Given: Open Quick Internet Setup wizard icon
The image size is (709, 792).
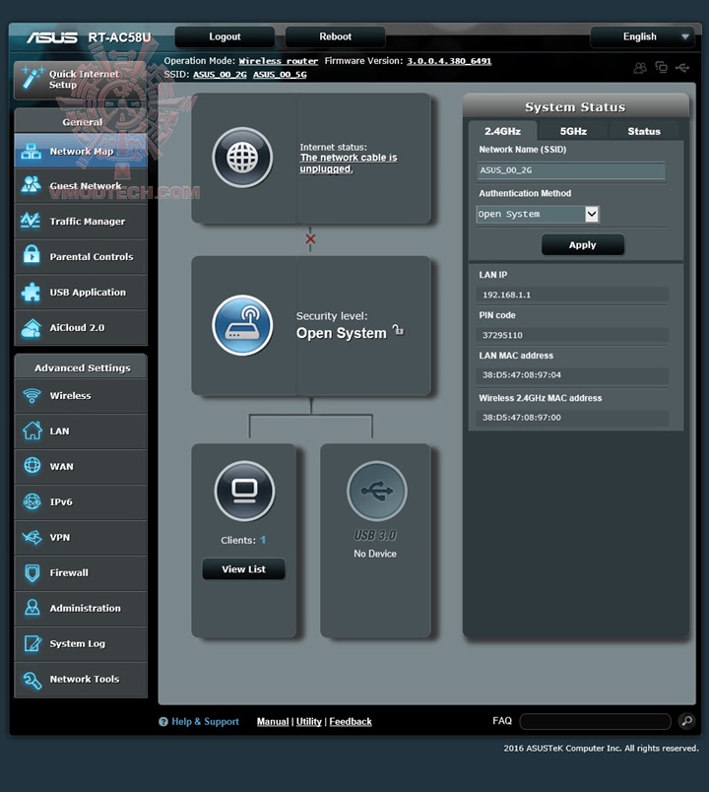Looking at the screenshot, I should coord(32,79).
